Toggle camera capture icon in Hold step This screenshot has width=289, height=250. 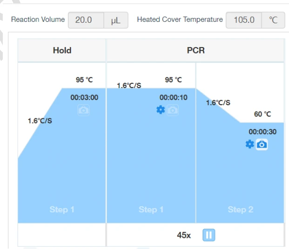(x=84, y=110)
